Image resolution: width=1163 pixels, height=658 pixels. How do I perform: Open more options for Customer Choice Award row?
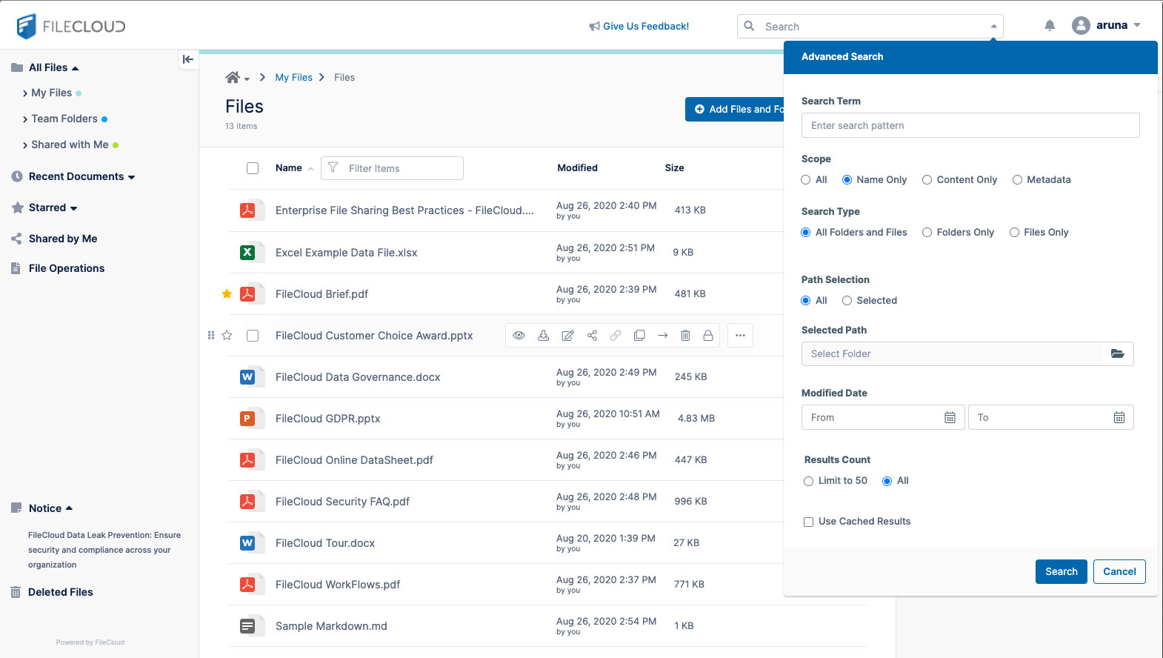(740, 336)
